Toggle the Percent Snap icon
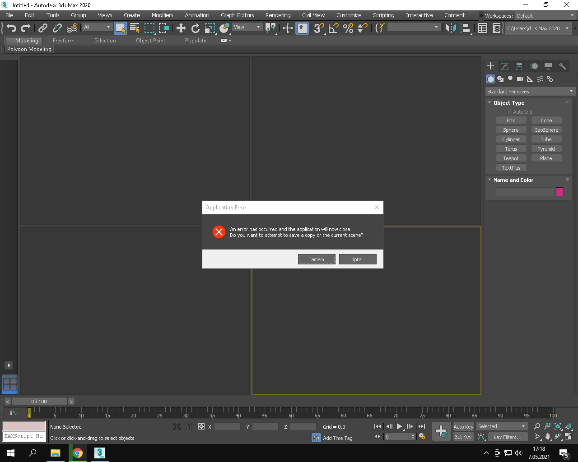Viewport: 578px width, 462px height. [x=348, y=28]
